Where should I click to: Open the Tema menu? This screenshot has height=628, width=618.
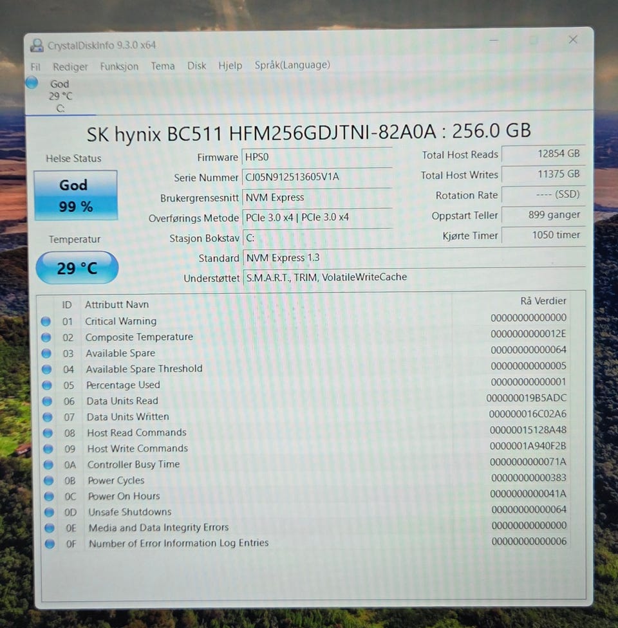click(163, 66)
